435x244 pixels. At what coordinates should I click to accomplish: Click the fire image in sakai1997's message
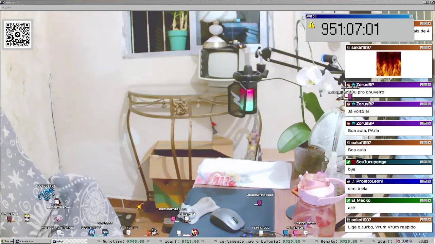[388, 64]
